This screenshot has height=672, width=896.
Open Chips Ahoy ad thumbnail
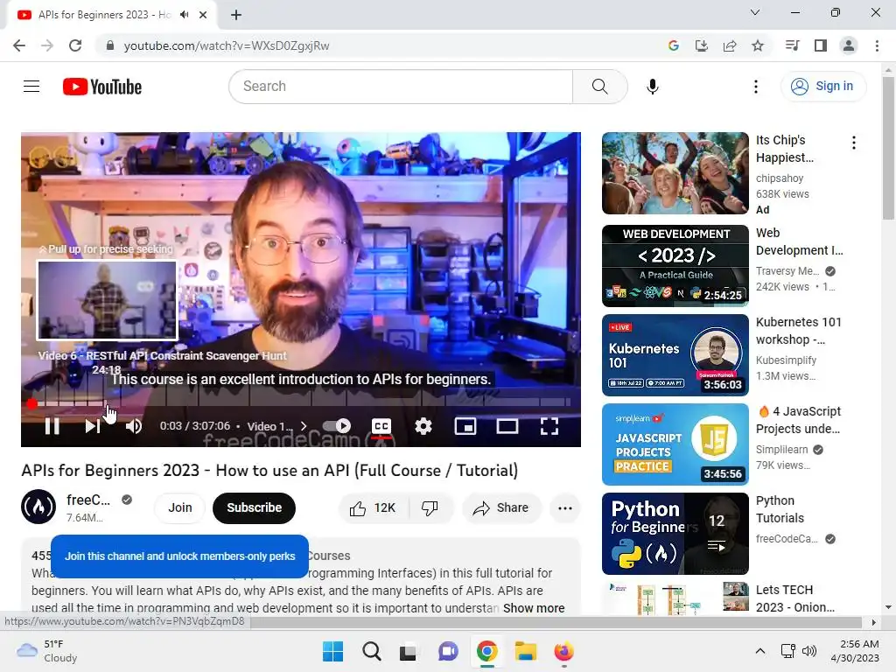tap(675, 173)
